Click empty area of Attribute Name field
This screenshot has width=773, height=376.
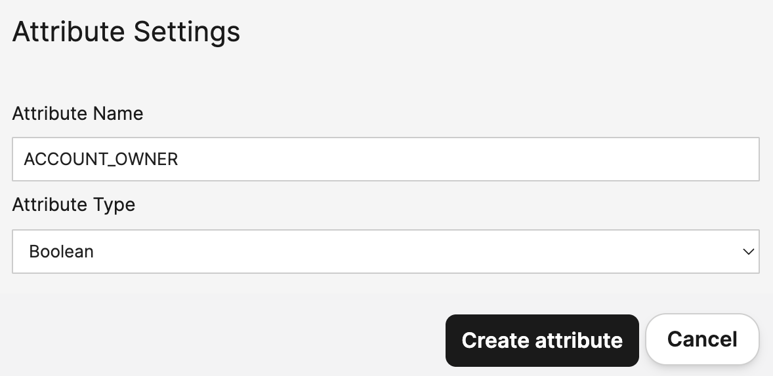pyautogui.click(x=492, y=159)
